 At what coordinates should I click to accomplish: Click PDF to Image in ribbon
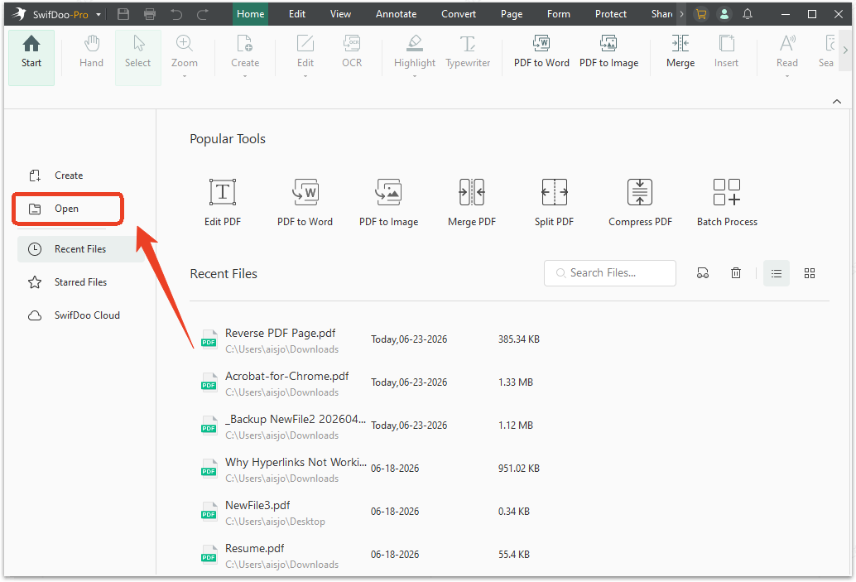click(608, 52)
